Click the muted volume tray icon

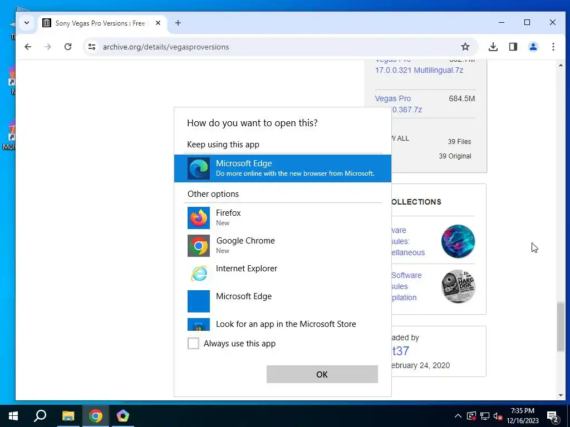498,416
